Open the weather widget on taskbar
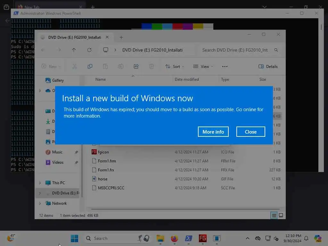The image size is (328, 246). click(11, 238)
